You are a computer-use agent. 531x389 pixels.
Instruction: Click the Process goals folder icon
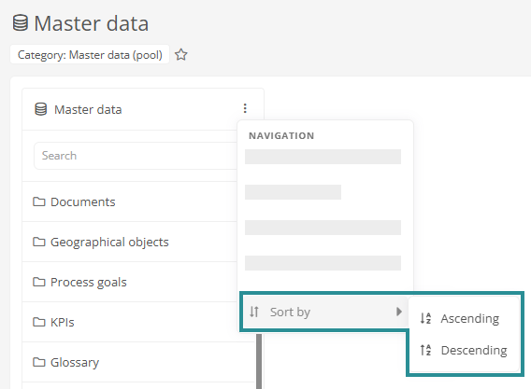(39, 282)
